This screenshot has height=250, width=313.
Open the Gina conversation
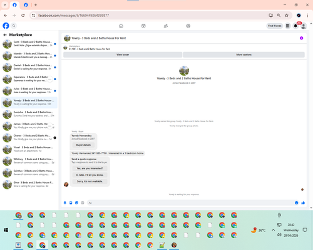pyautogui.click(x=29, y=184)
